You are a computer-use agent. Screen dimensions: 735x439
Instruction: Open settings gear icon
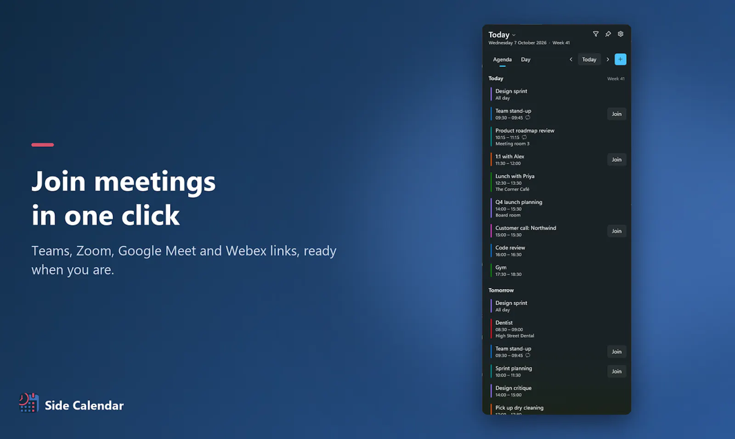(620, 34)
